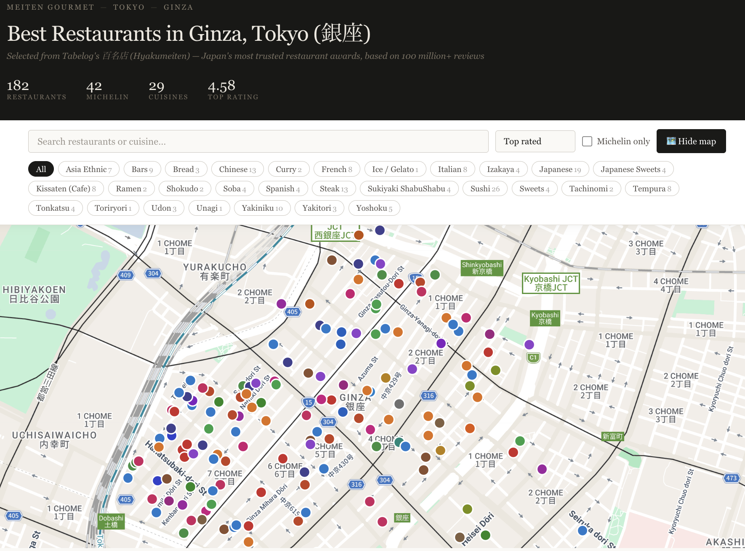Click the Kyobashi station marker on map
This screenshot has height=551, width=745.
tap(545, 318)
